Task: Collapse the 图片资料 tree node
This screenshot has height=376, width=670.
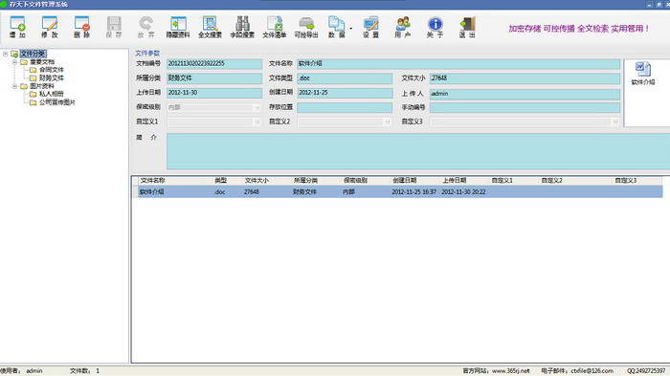Action: coord(14,86)
